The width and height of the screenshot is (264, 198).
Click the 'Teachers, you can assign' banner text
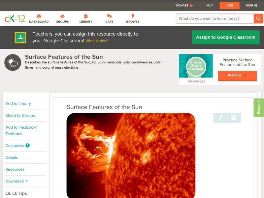pos(85,37)
